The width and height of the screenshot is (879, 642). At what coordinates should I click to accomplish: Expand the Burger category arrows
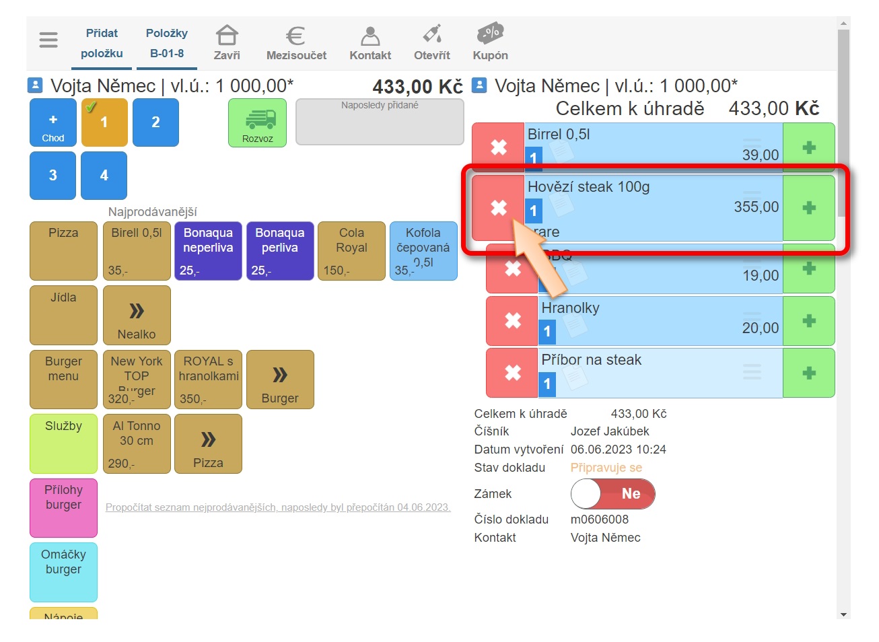coord(280,380)
